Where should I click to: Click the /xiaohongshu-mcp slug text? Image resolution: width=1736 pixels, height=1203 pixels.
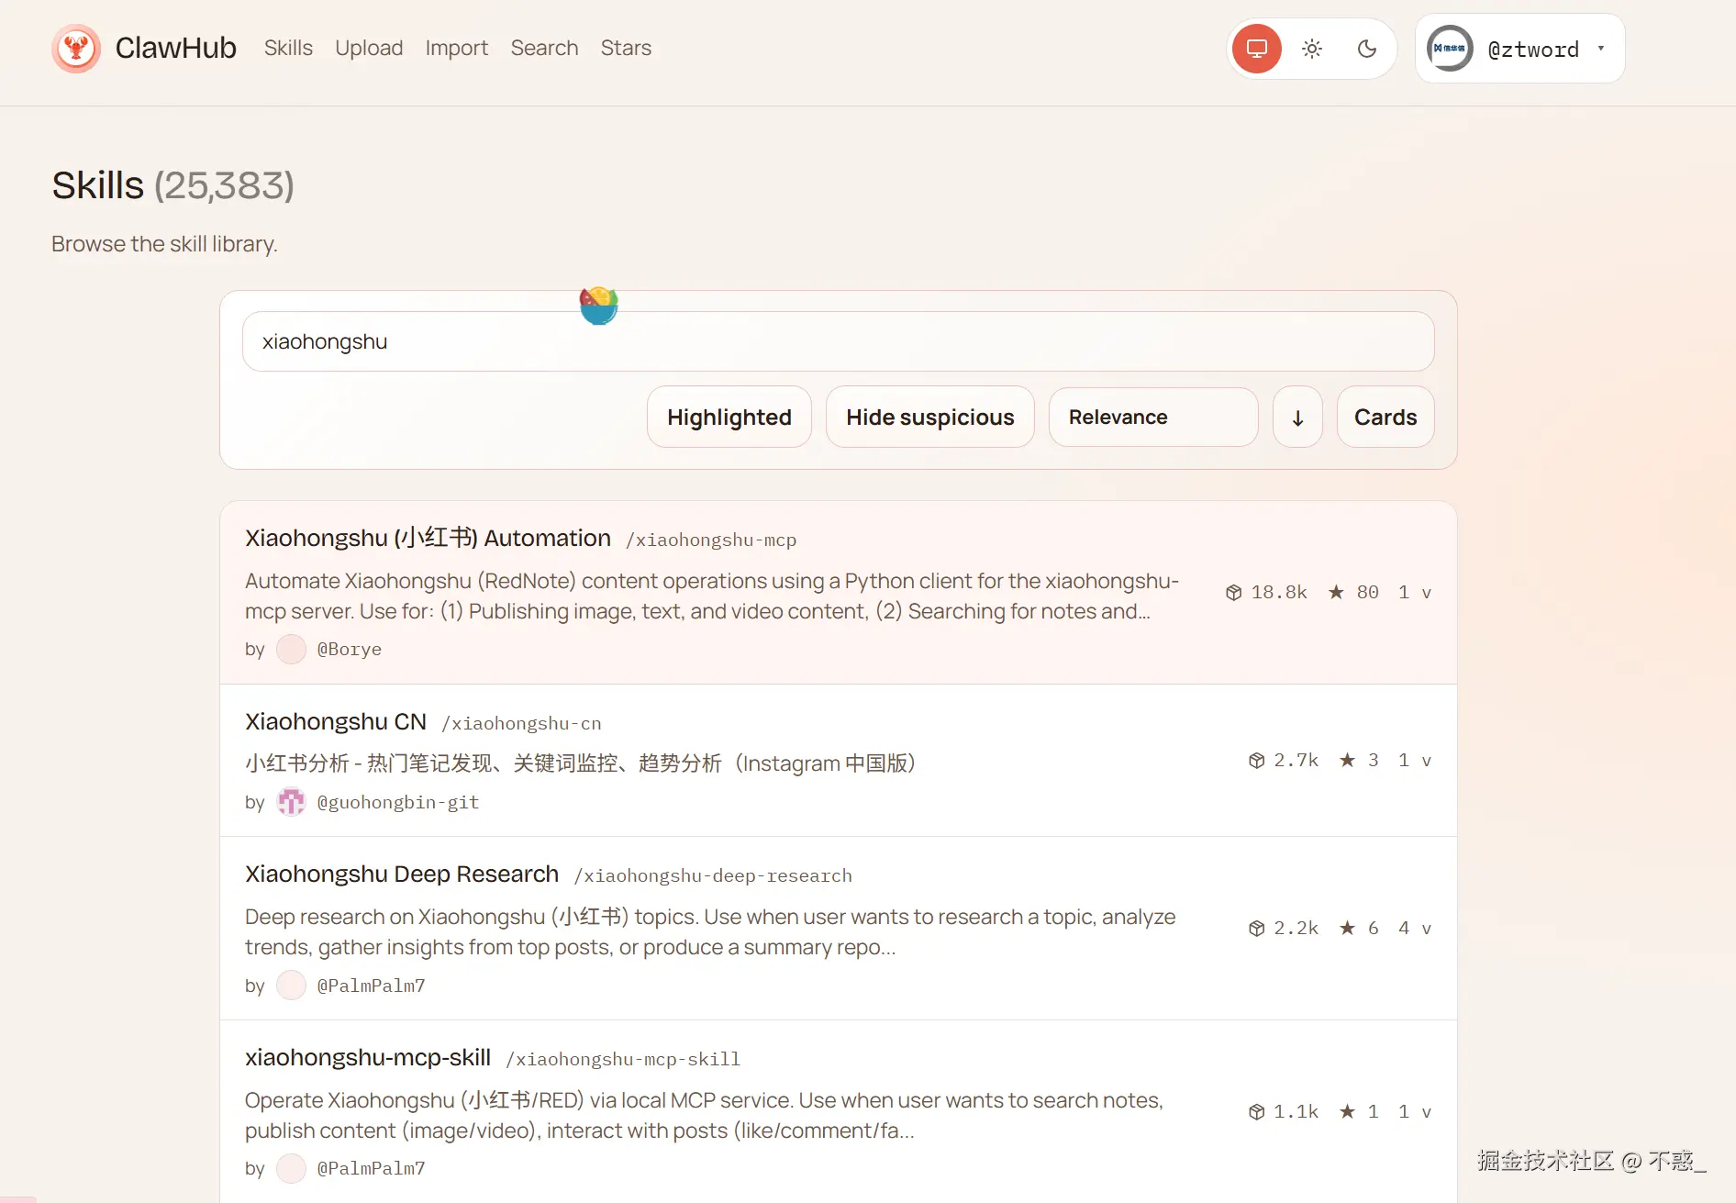711,540
